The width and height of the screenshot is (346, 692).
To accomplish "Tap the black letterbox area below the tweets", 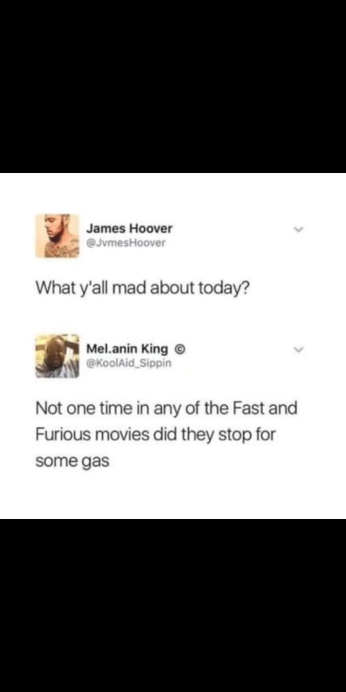I will (173, 605).
